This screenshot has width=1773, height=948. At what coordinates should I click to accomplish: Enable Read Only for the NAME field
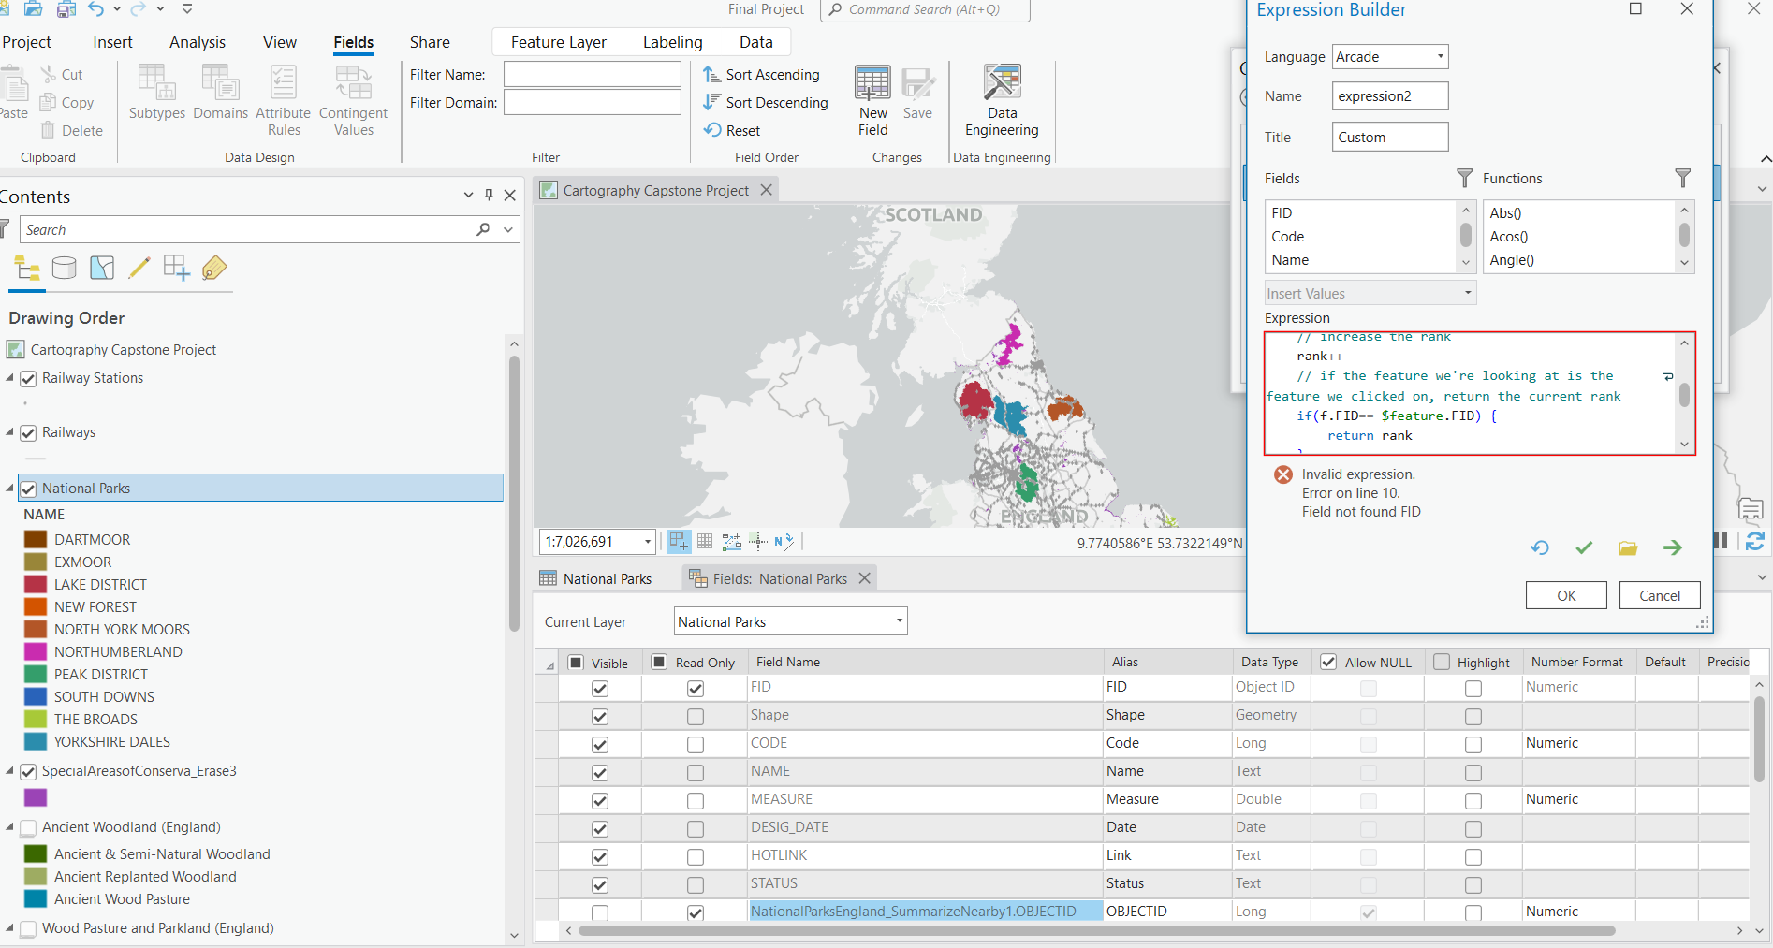[x=695, y=772]
